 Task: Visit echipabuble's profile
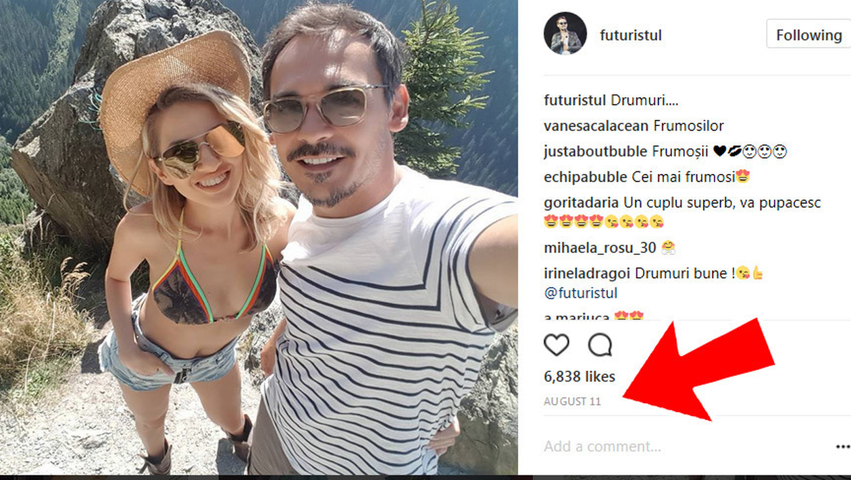[x=586, y=177]
